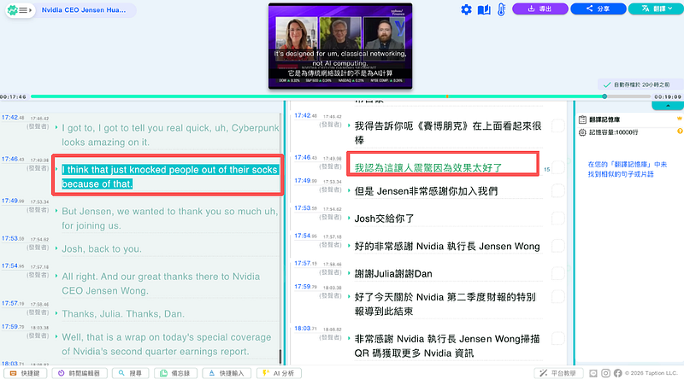Tick the checkbox for 我得告訴你呃《賽博朋克》 line
The image size is (684, 379).
tap(558, 125)
